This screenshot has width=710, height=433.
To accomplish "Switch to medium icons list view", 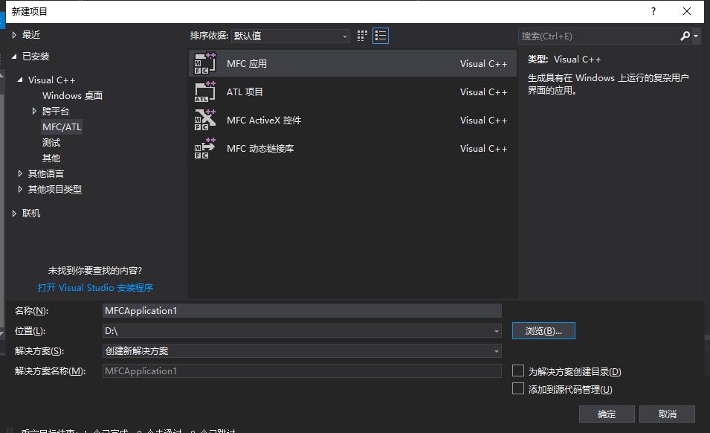I will tap(381, 36).
